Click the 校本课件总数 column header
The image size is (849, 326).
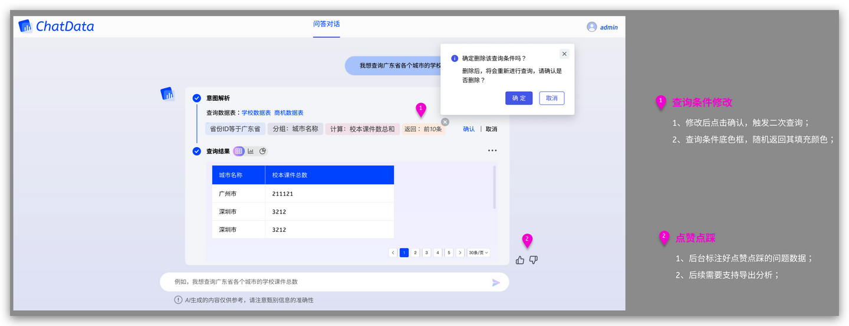coord(330,175)
